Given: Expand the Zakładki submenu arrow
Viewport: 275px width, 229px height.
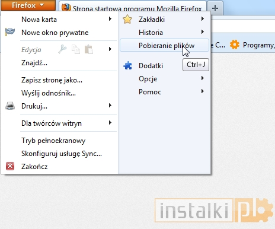Looking at the screenshot, I should pyautogui.click(x=203, y=19).
